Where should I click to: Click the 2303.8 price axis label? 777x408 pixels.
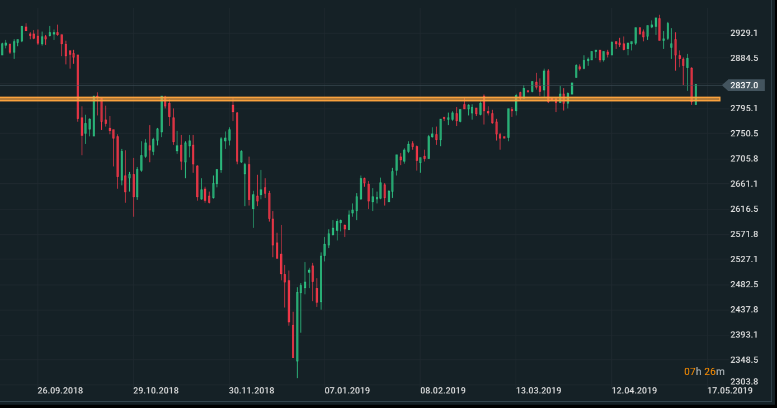[x=744, y=382]
